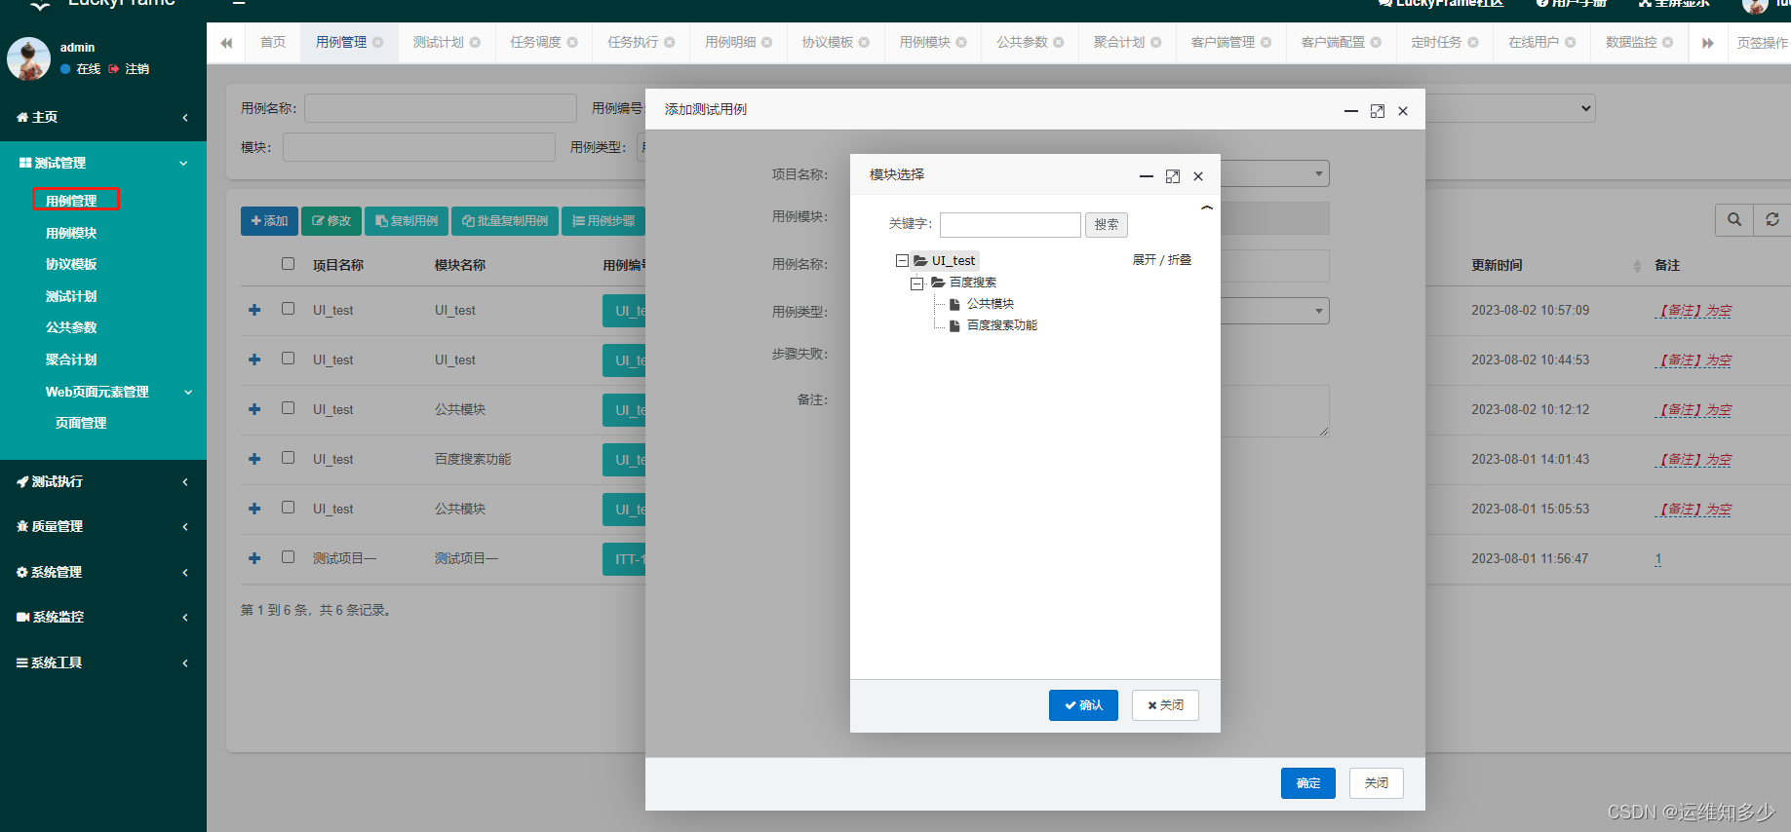Switch to the 聚合计划 tab
1791x832 pixels.
tap(1119, 43)
